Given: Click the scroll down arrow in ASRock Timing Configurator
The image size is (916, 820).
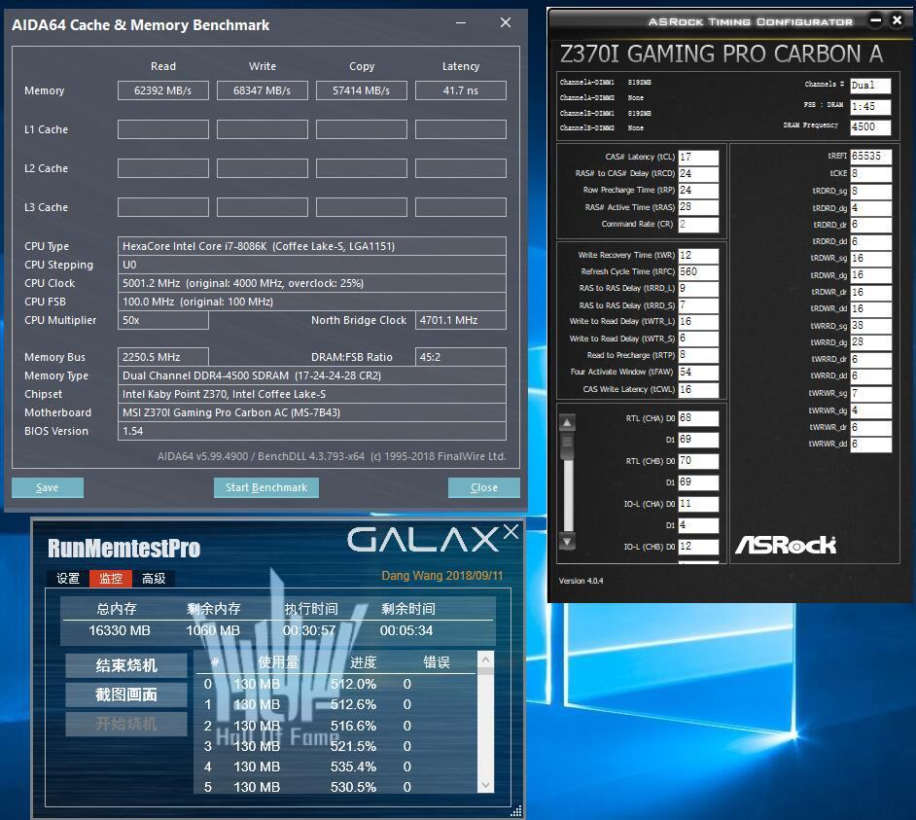Looking at the screenshot, I should click(567, 542).
